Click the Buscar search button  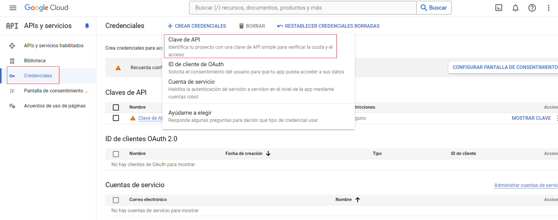pyautogui.click(x=434, y=8)
